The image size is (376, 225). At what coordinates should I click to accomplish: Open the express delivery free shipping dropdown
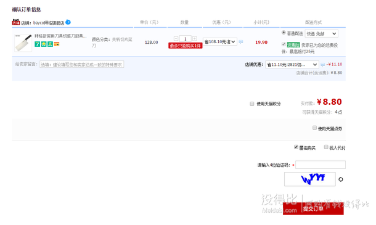click(x=321, y=33)
